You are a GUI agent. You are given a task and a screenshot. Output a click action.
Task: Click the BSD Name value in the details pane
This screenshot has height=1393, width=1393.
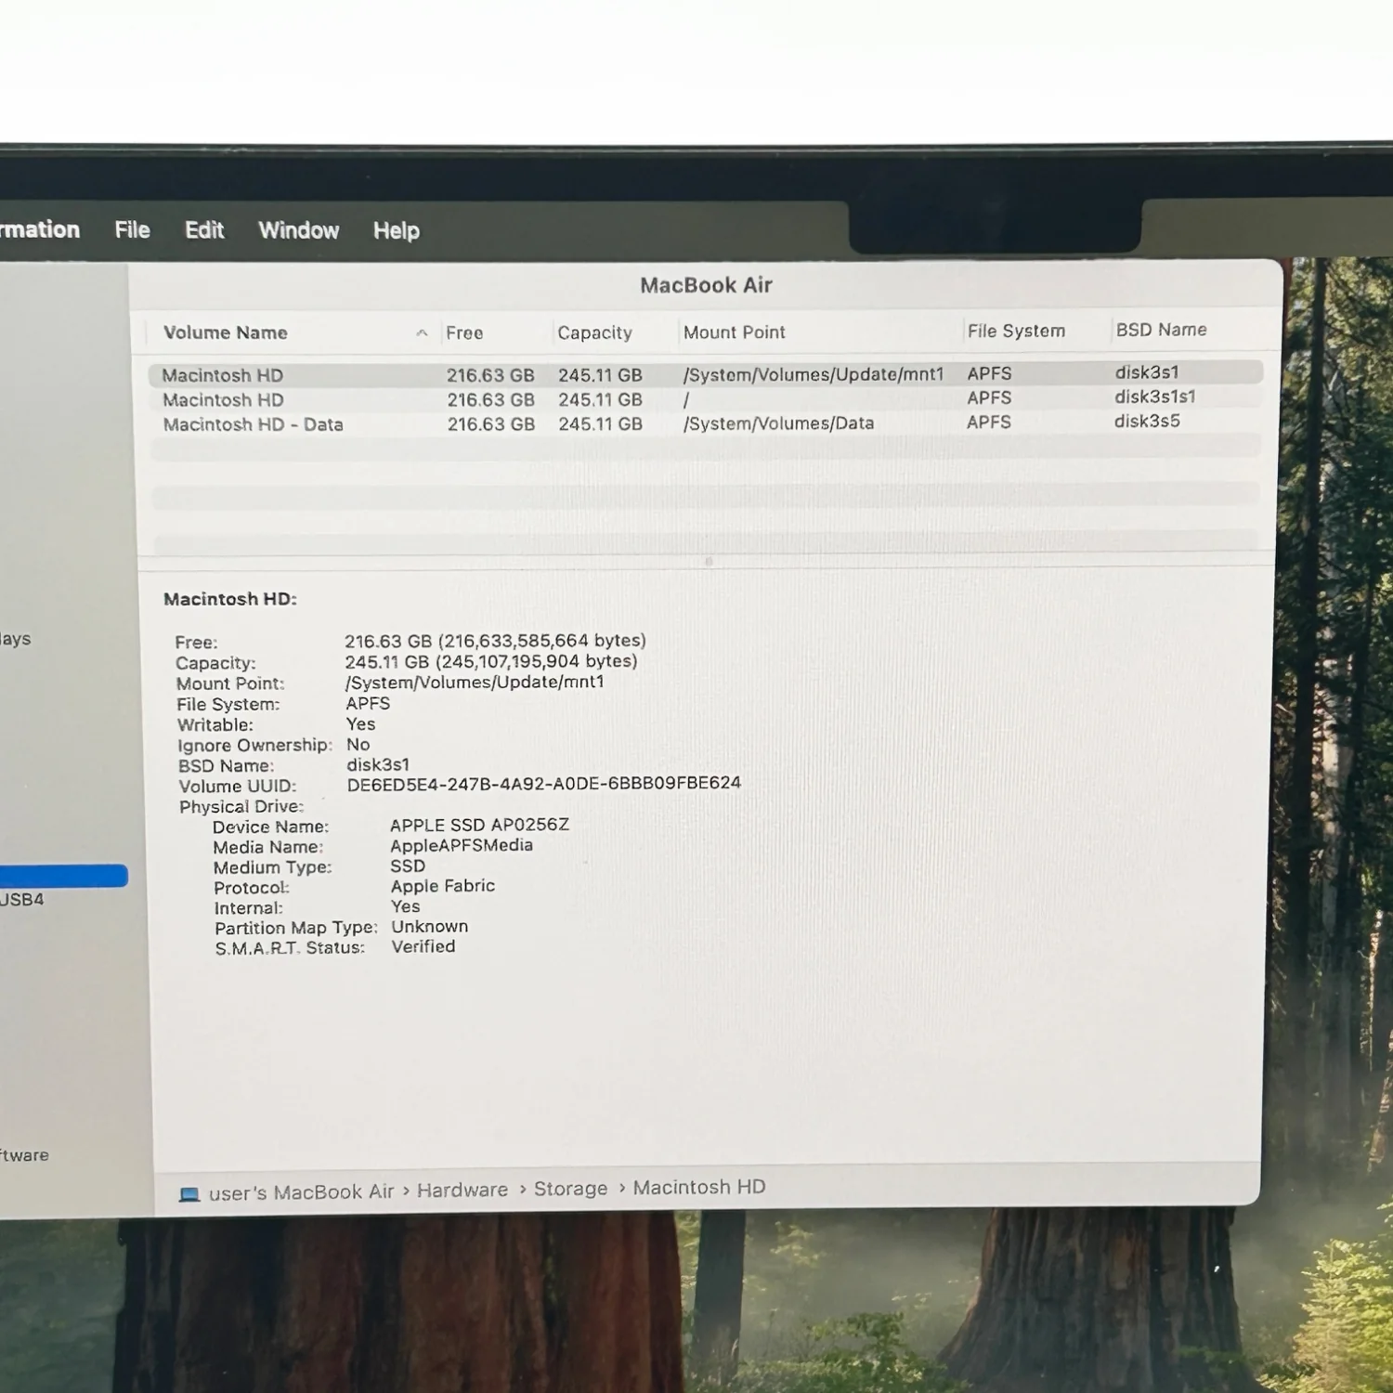coord(378,764)
